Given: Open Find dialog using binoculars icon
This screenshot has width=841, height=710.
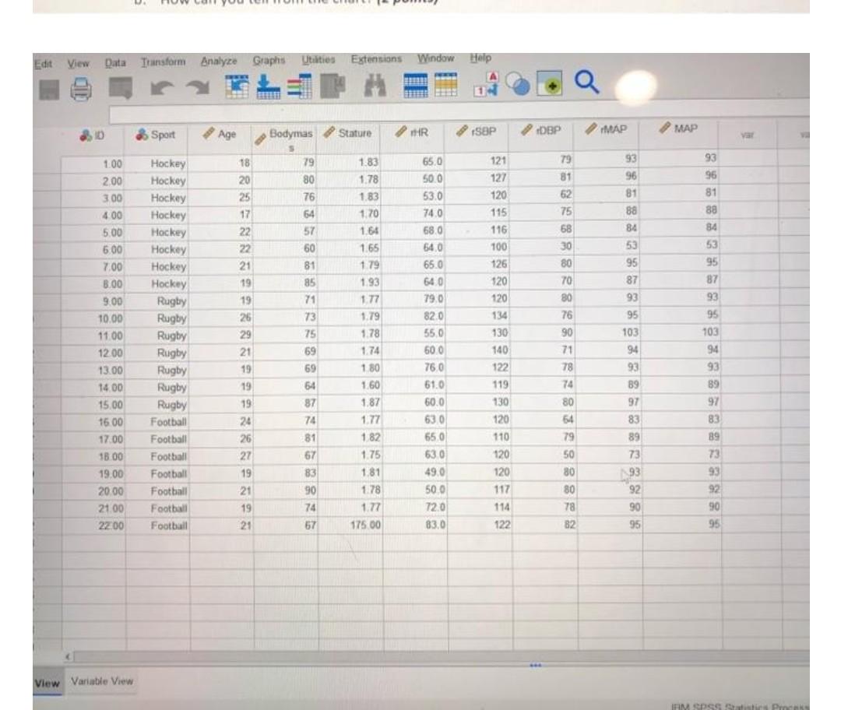Looking at the screenshot, I should click(x=374, y=86).
